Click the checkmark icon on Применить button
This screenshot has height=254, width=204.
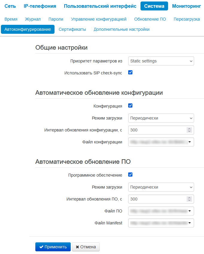pos(41,247)
